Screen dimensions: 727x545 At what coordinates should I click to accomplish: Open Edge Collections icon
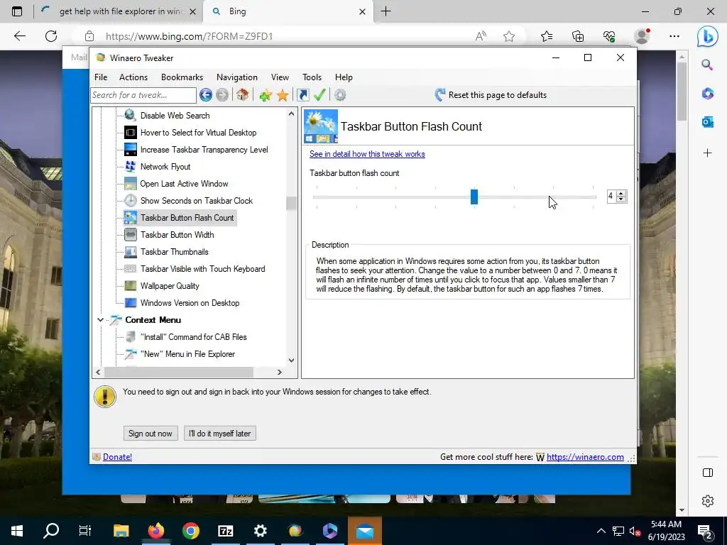click(x=578, y=36)
